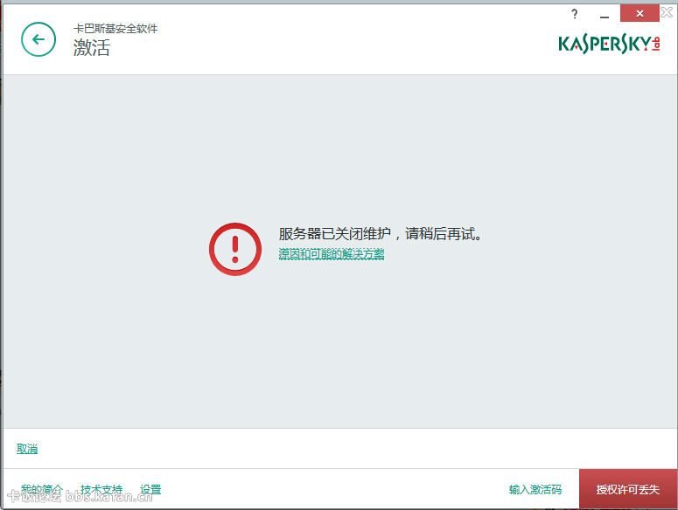Go back using the circular arrow button
678x510 pixels.
tap(38, 39)
